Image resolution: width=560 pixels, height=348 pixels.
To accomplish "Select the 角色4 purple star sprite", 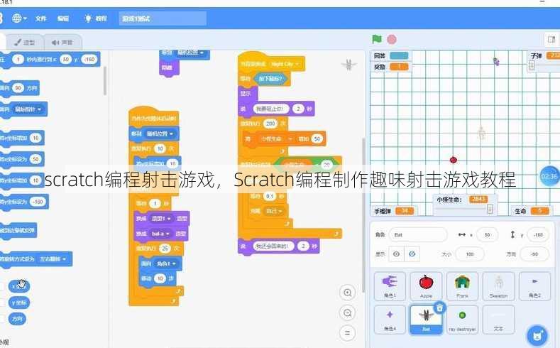I will (390, 320).
